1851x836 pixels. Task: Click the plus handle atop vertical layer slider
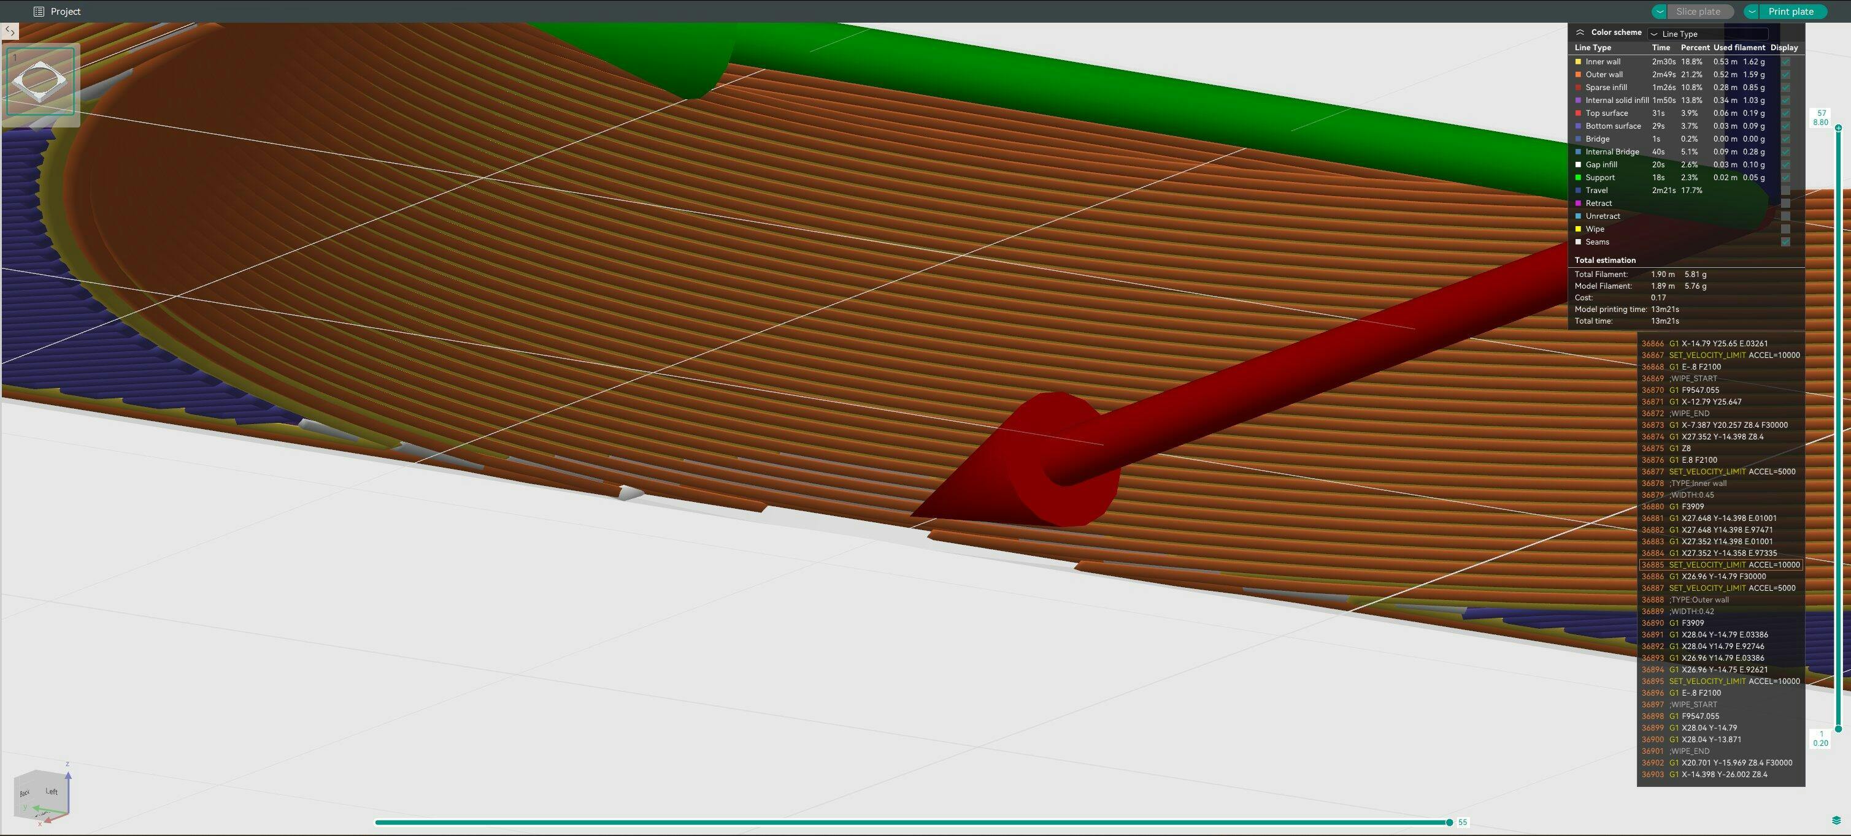click(1838, 127)
